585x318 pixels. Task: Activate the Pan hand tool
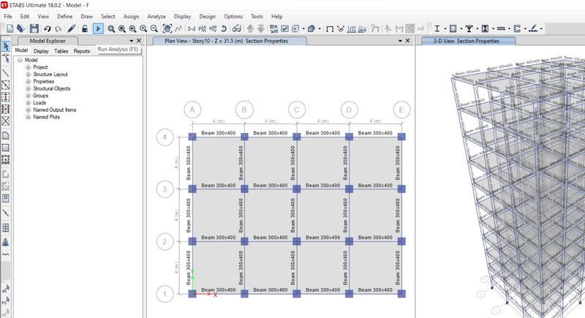tap(167, 29)
